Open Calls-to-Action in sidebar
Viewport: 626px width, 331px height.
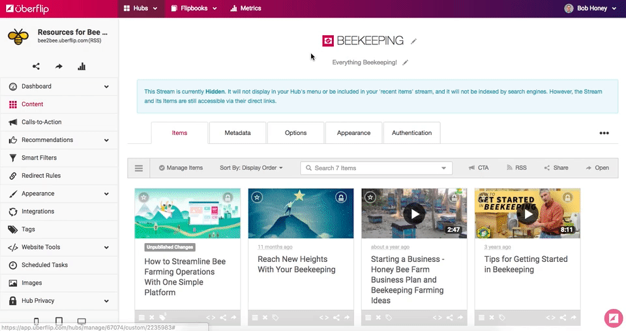pos(59,122)
